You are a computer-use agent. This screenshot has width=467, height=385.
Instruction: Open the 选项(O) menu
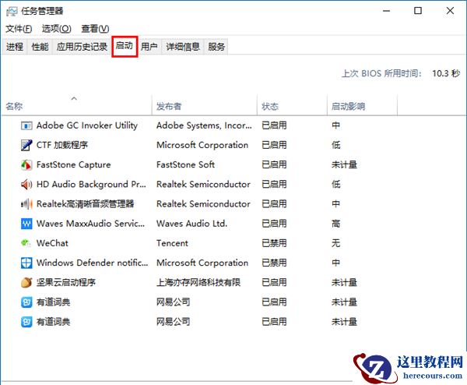(57, 29)
